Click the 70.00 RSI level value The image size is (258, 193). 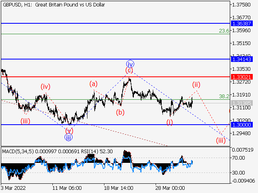(238, 158)
